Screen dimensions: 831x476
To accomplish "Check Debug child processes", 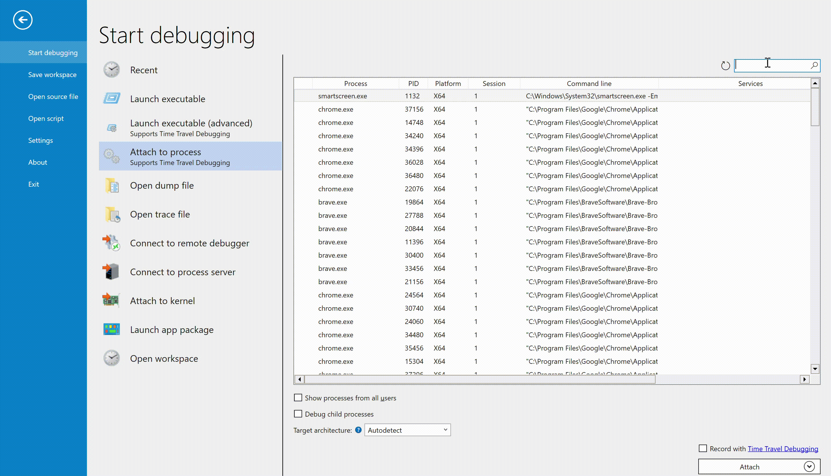I will pos(298,414).
